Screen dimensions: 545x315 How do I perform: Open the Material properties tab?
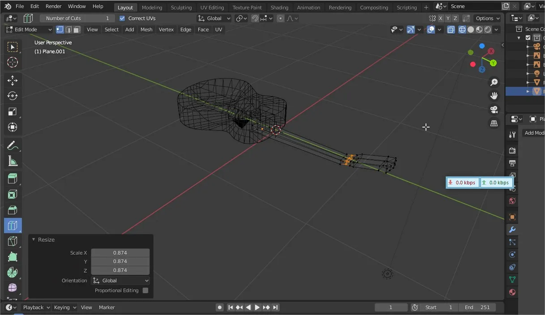[512, 292]
